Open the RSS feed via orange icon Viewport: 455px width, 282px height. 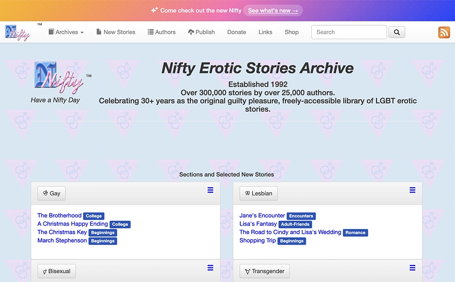(444, 32)
